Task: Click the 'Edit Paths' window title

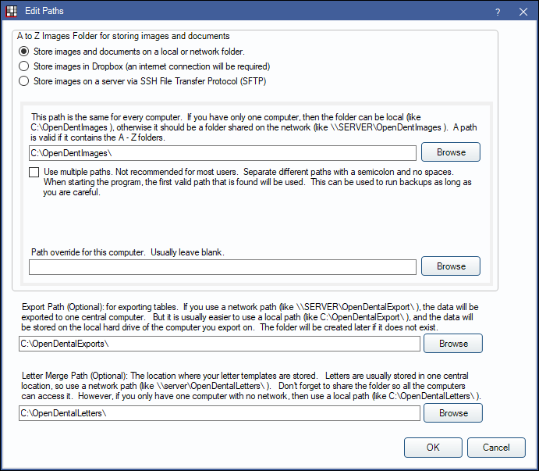Action: pyautogui.click(x=44, y=11)
